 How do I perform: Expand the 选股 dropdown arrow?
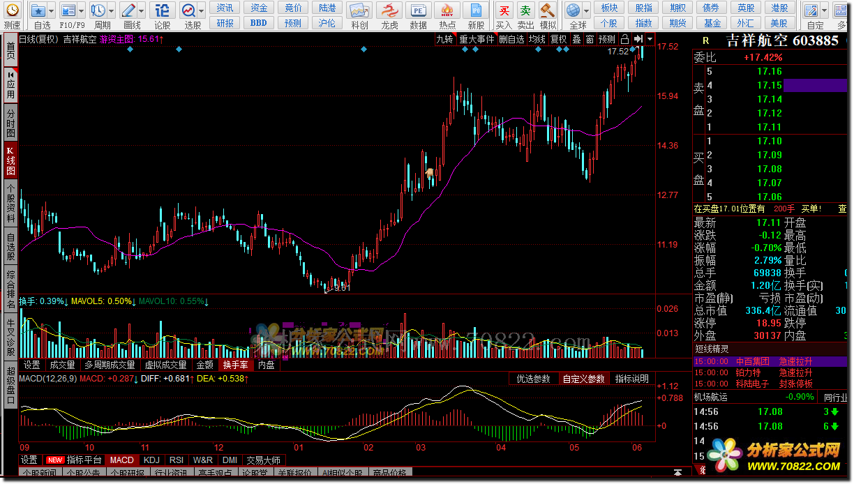[x=202, y=11]
